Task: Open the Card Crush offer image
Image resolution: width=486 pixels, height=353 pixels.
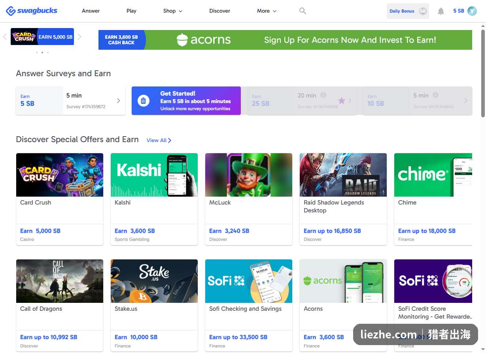Action: (x=60, y=175)
